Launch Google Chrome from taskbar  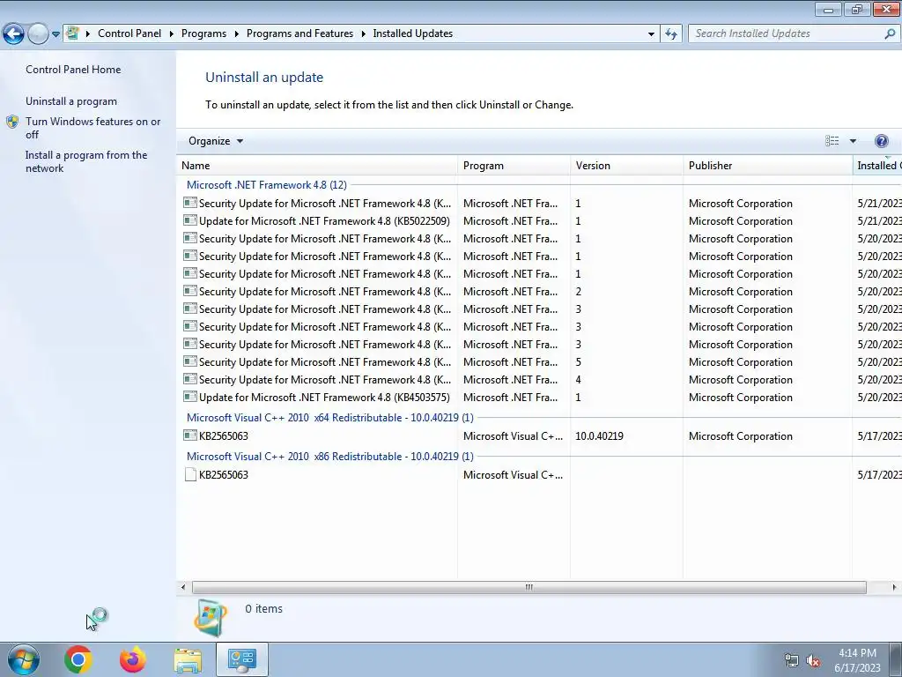click(78, 659)
